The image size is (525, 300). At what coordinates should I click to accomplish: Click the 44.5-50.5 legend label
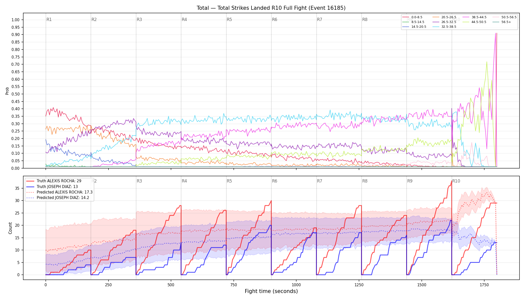pyautogui.click(x=479, y=22)
